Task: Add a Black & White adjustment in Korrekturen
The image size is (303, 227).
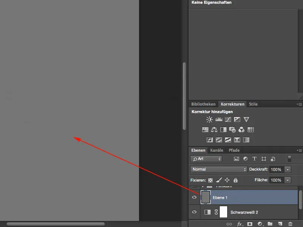Action: (223, 129)
